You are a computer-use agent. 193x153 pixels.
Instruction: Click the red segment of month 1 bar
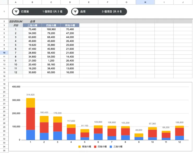31,119
